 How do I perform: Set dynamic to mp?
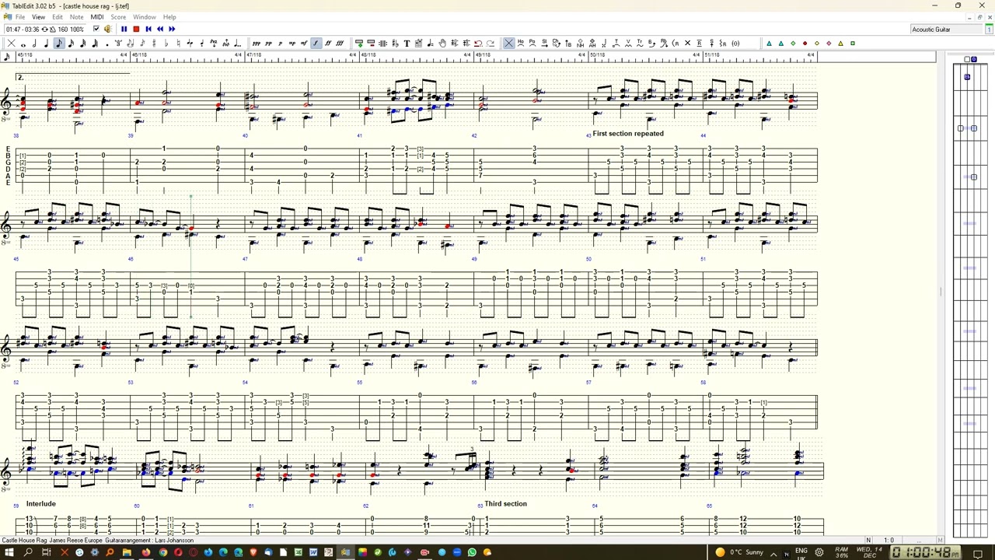[x=292, y=44]
